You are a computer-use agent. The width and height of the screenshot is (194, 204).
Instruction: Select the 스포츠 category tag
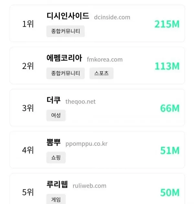101,73
